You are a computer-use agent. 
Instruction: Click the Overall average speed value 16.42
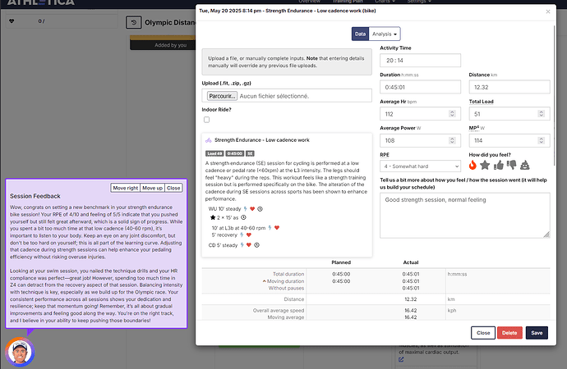click(410, 310)
